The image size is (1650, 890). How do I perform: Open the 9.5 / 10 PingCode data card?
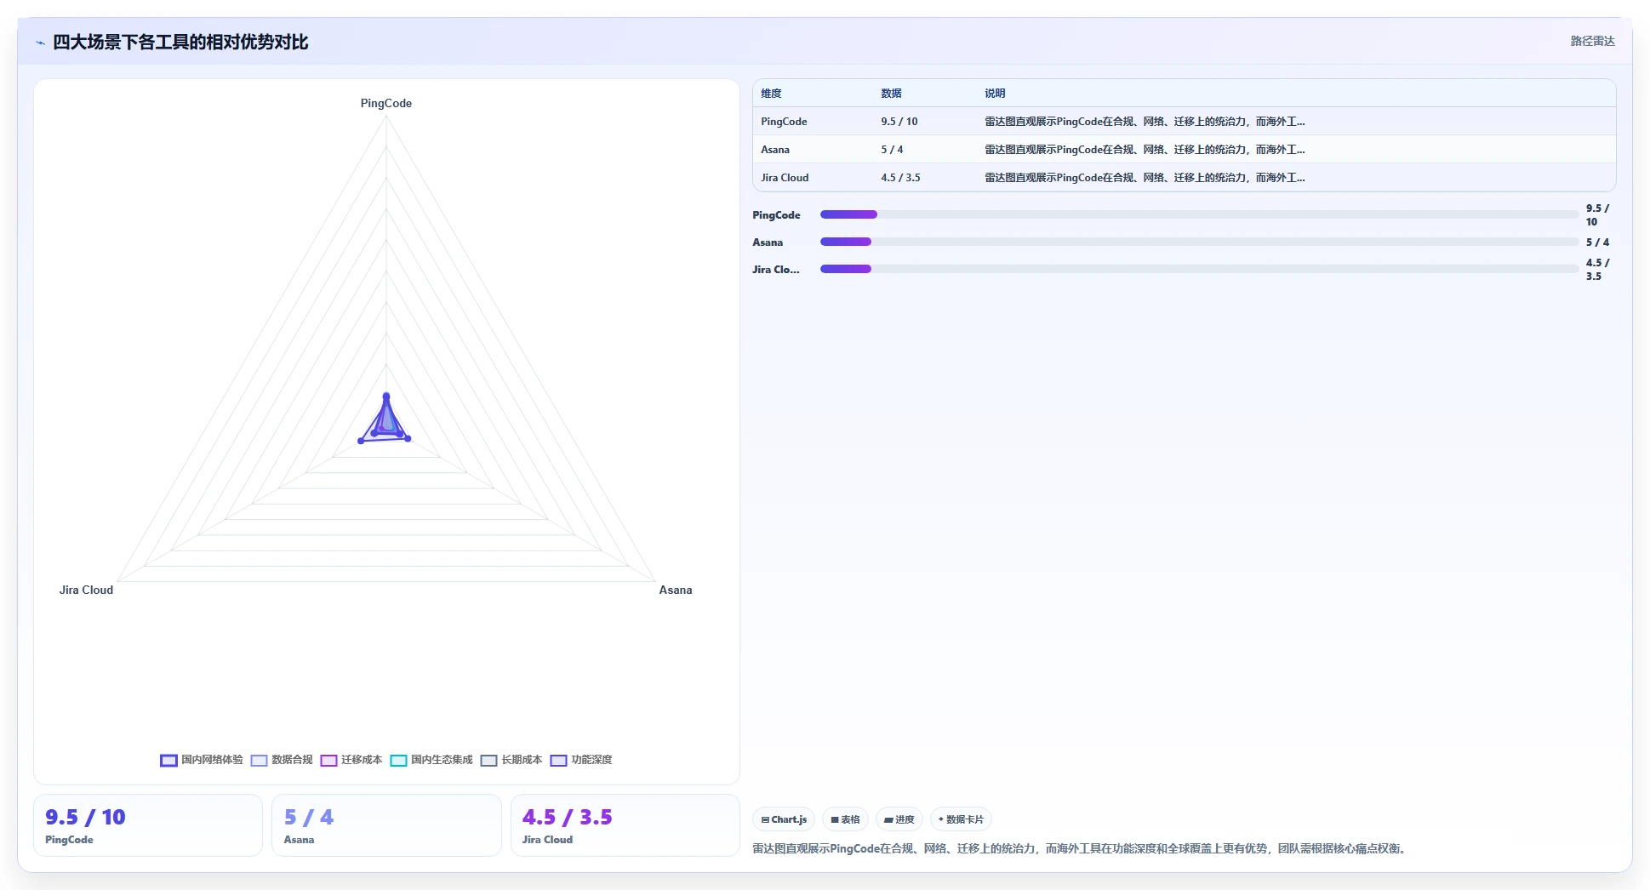coord(148,825)
